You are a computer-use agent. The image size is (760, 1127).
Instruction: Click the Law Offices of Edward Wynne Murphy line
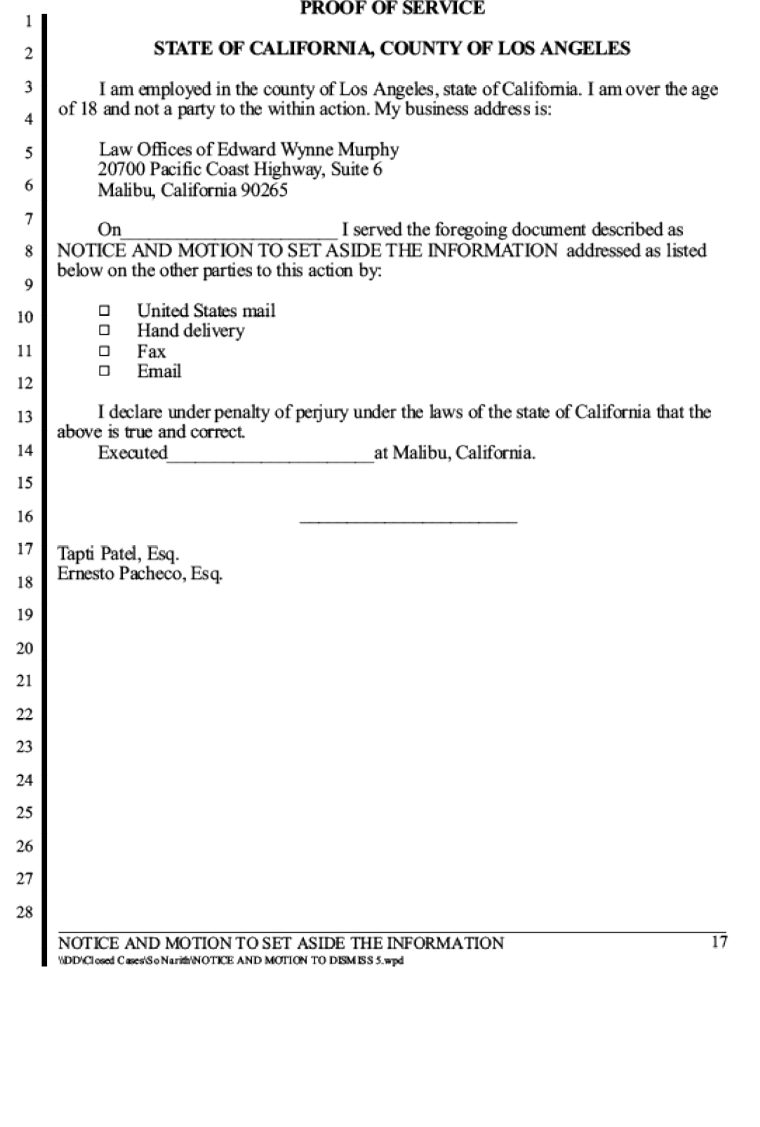click(248, 149)
